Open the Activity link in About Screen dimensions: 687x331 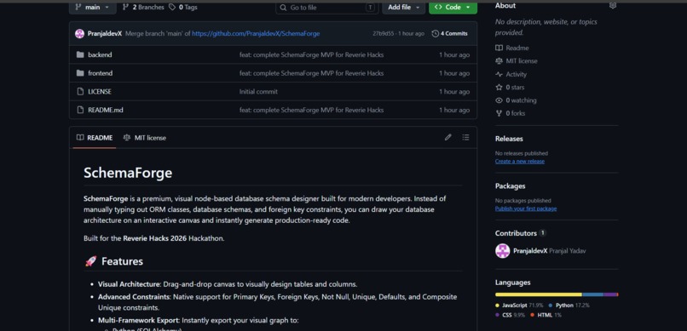tap(511, 74)
